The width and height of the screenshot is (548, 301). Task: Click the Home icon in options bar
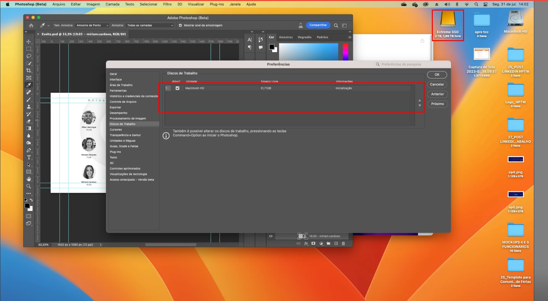(x=31, y=25)
